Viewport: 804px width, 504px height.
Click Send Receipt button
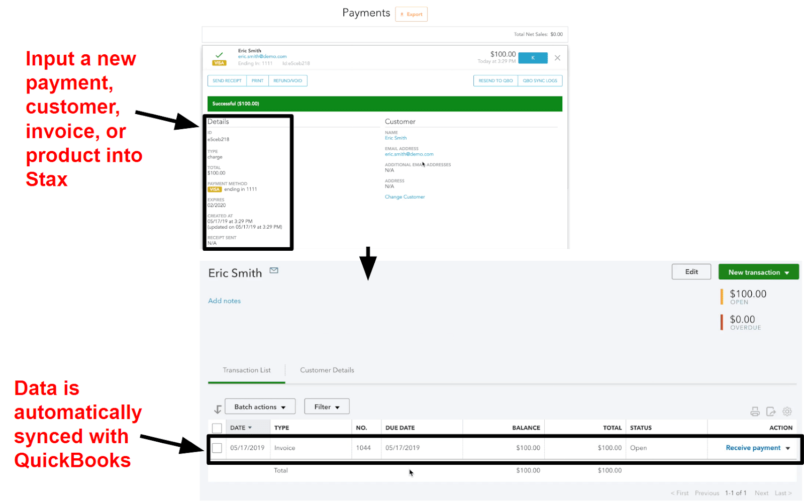coord(227,80)
